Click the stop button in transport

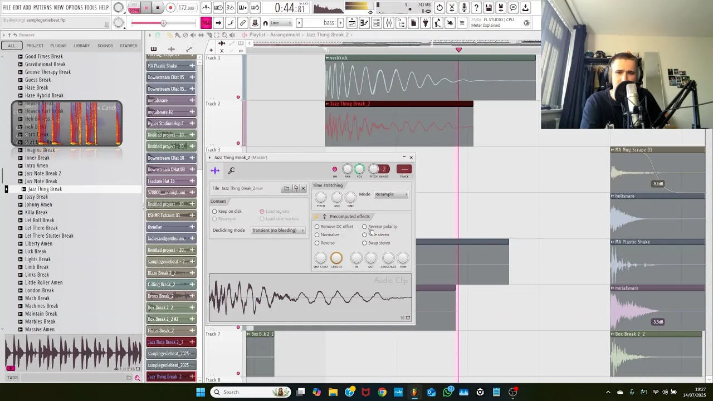(x=158, y=8)
